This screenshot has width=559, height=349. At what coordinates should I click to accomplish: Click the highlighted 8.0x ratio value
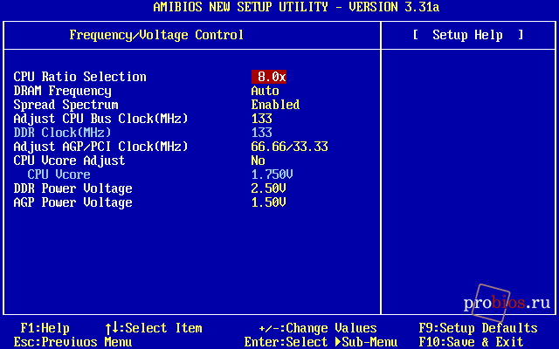point(269,77)
